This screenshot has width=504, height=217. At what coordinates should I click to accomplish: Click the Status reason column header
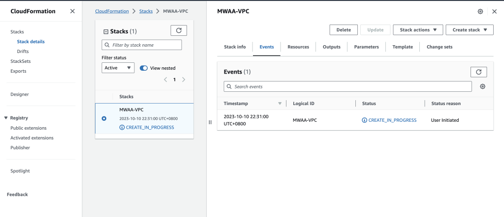click(446, 104)
